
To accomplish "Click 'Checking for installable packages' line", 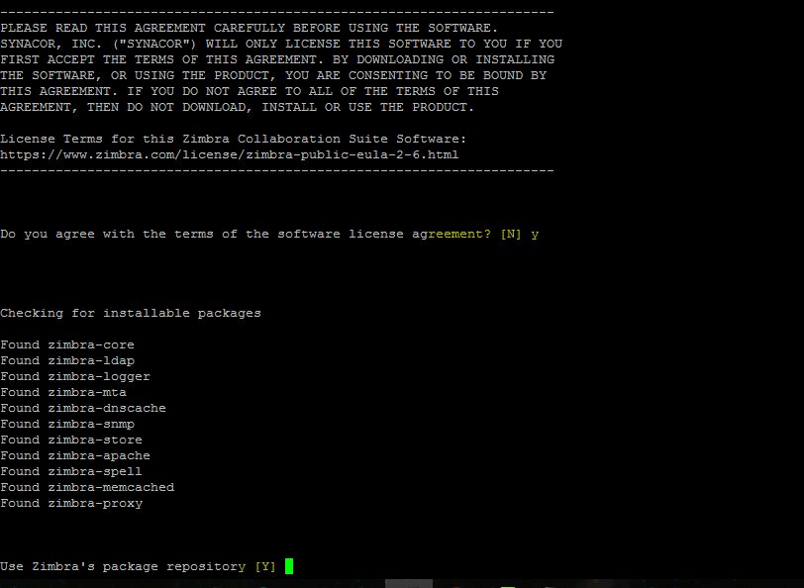I will click(x=131, y=313).
